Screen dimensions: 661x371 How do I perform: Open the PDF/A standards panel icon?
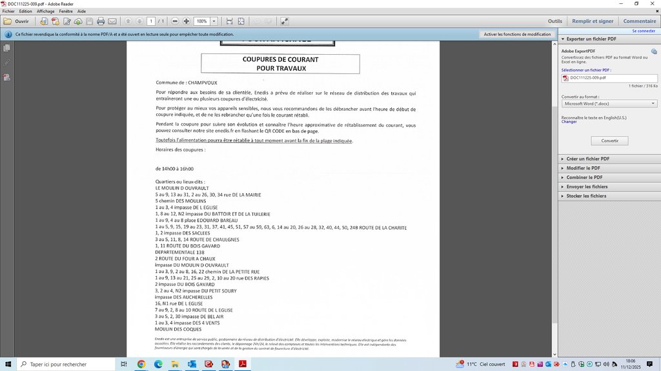[x=6, y=77]
